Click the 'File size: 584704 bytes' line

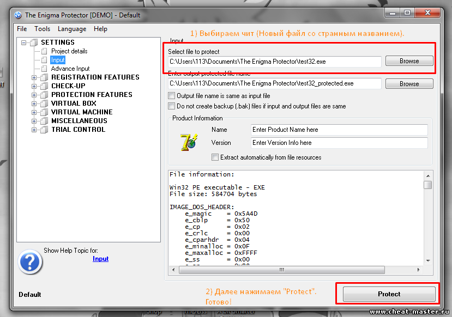[213, 194]
